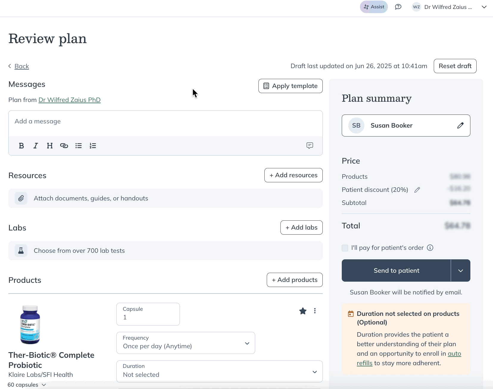Open the chat messages icon in header
The image size is (493, 389).
[398, 7]
